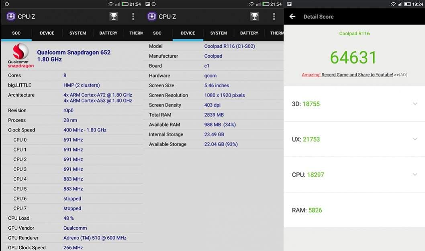The image size is (425, 251).
Task: Tap the RAM: 5826 score row
Action: click(x=354, y=210)
